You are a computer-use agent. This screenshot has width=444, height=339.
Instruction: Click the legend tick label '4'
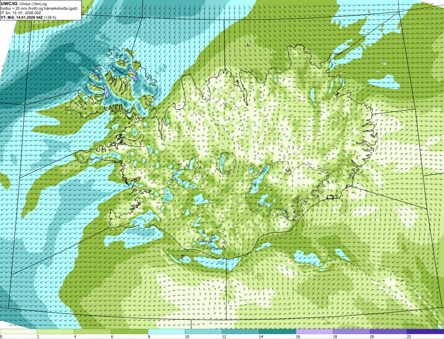pyautogui.click(x=75, y=337)
